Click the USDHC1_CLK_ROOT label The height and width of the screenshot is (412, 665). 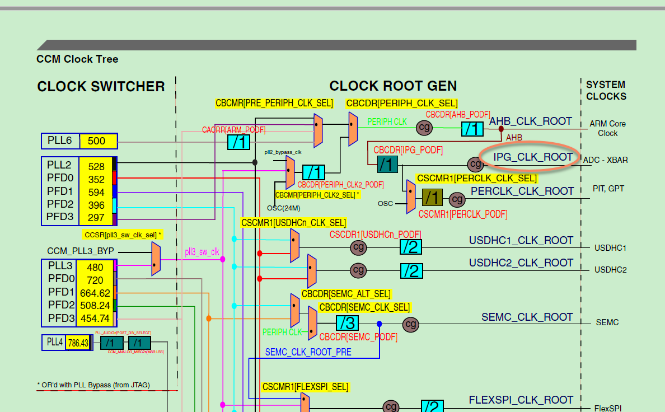point(521,241)
